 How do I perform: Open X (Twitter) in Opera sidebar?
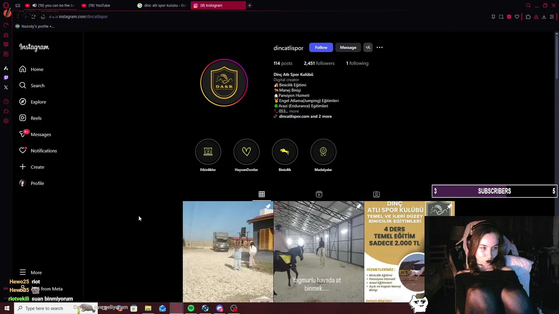(x=6, y=87)
